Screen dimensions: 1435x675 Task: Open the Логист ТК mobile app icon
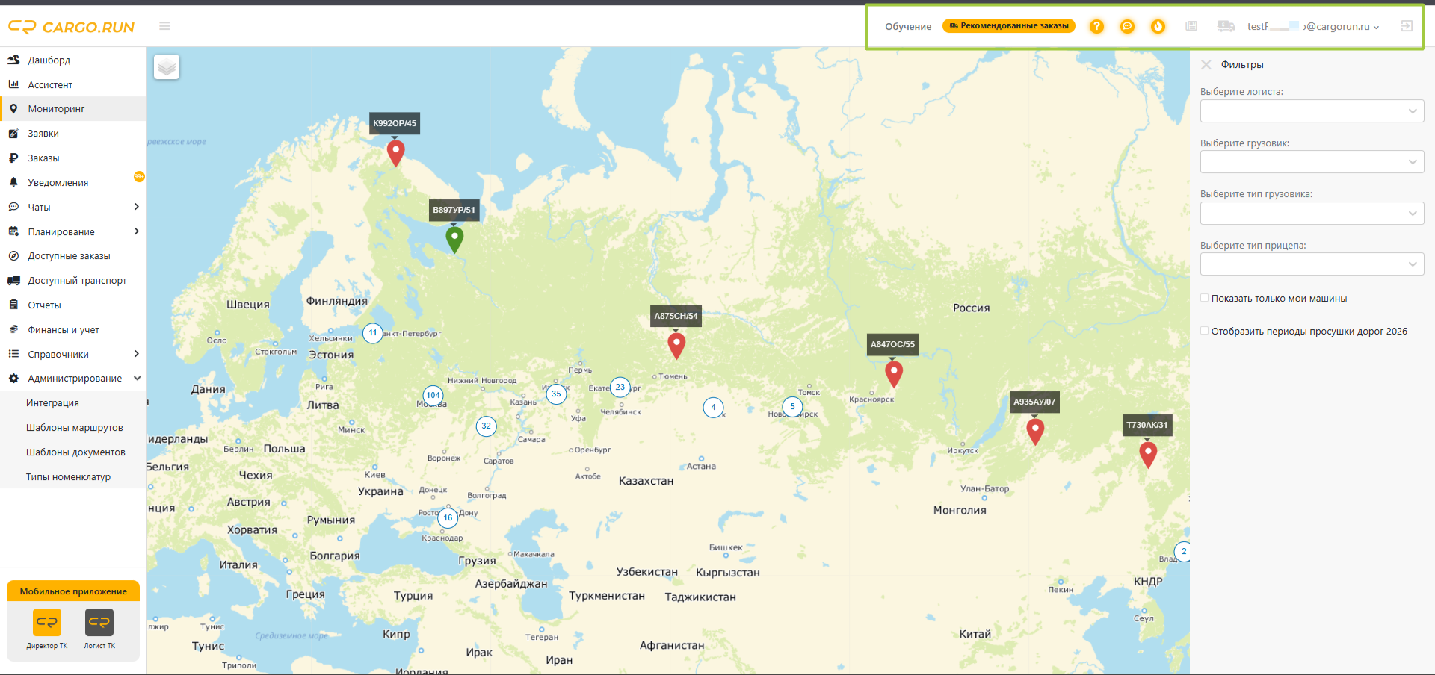point(99,623)
